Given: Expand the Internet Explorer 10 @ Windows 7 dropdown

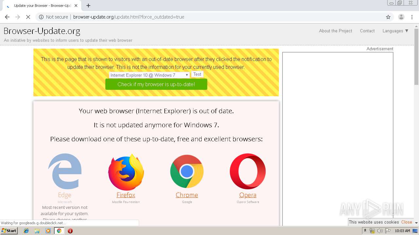Looking at the screenshot, I should coord(149,75).
